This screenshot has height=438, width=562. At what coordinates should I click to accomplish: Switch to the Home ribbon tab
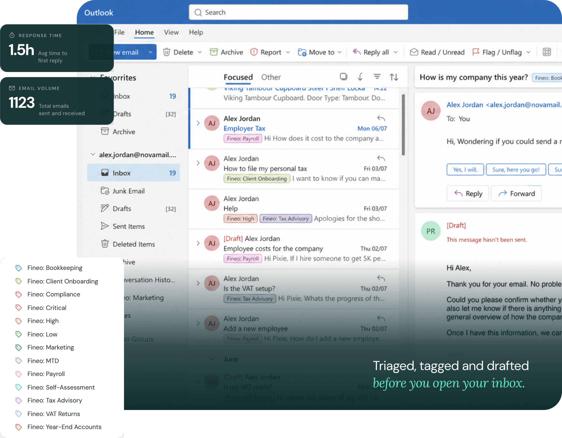pyautogui.click(x=144, y=32)
